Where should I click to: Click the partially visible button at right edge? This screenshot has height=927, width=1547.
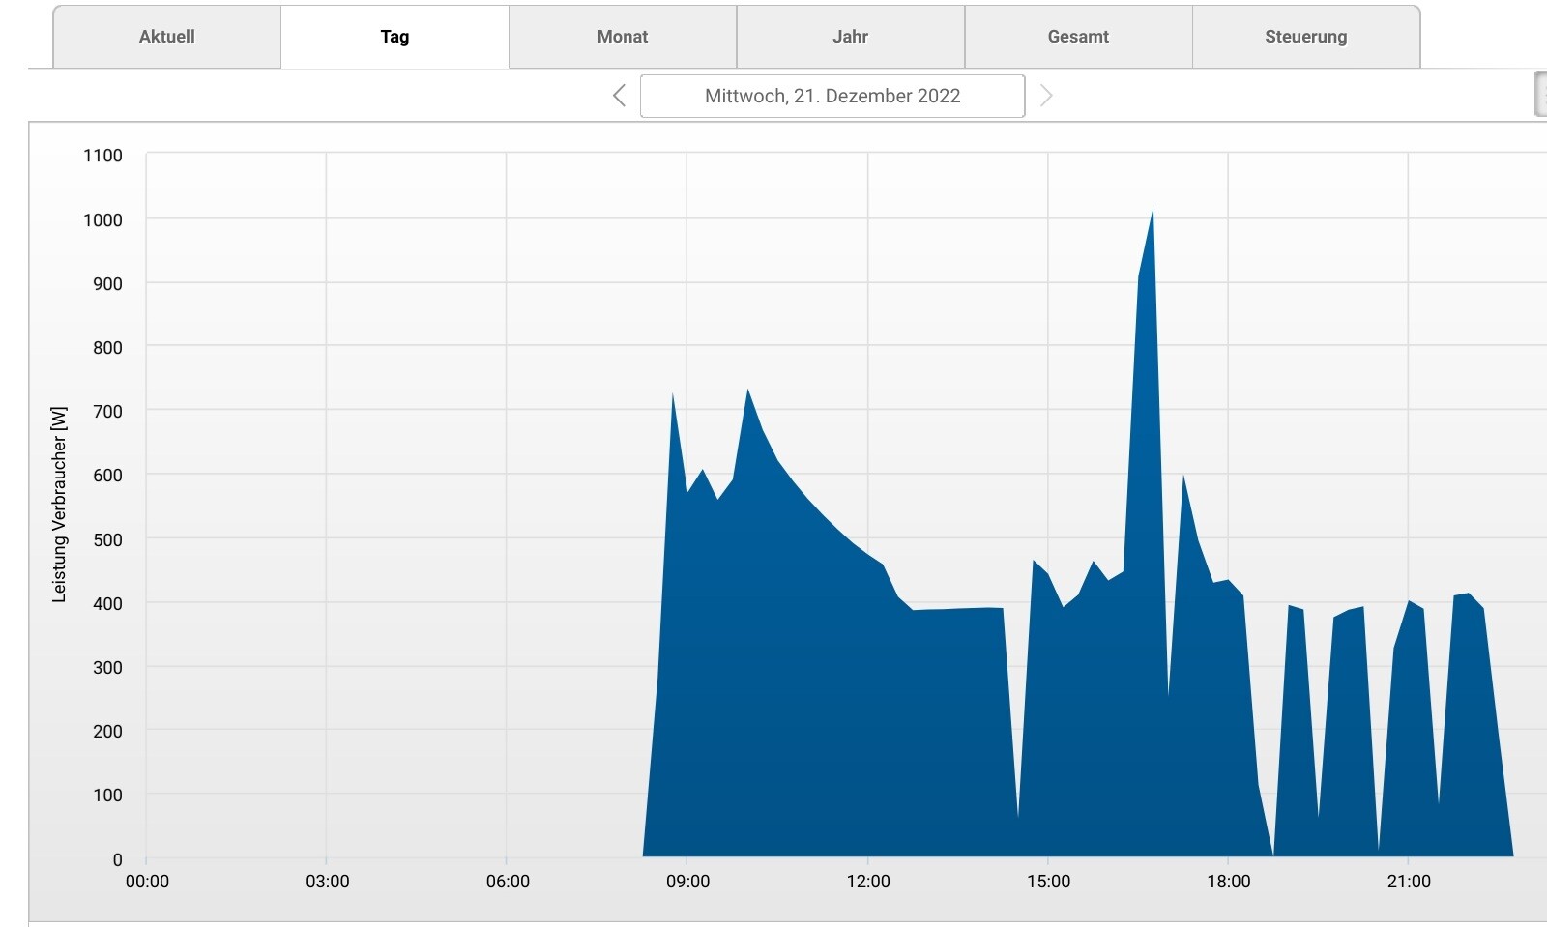point(1540,95)
